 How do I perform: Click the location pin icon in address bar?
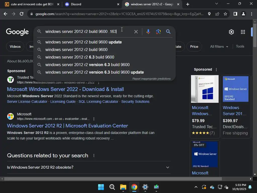[x=209, y=14]
